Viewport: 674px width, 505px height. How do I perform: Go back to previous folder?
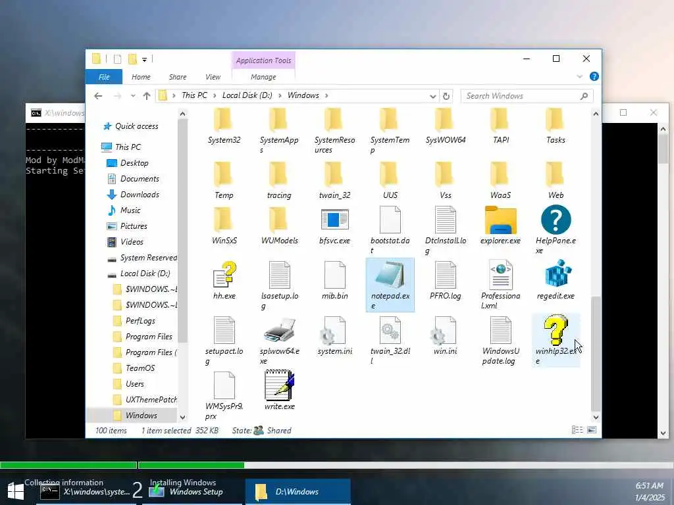coord(98,96)
